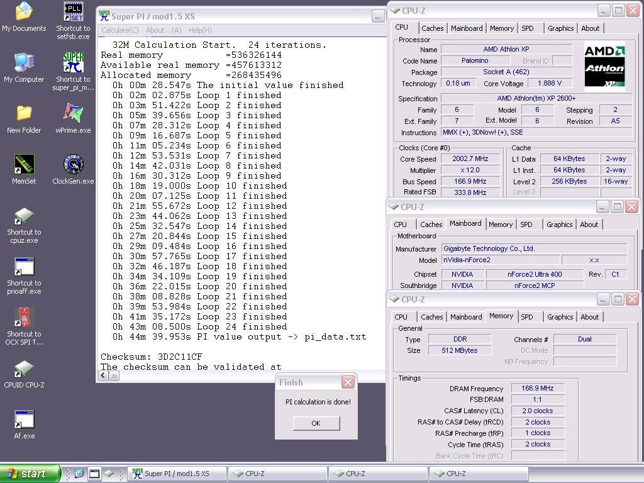Select New Folder on desktop
Screen dimensions: 644x483
pyautogui.click(x=24, y=119)
